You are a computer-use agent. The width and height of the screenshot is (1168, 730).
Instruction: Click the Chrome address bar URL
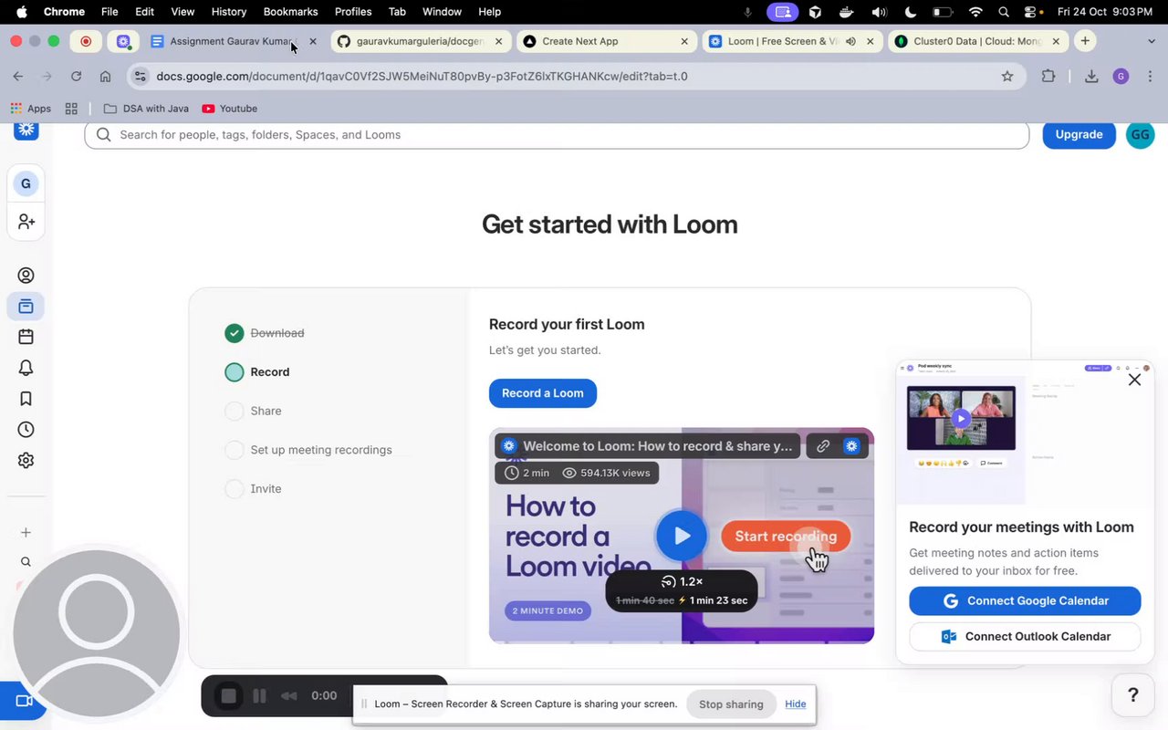click(x=422, y=77)
